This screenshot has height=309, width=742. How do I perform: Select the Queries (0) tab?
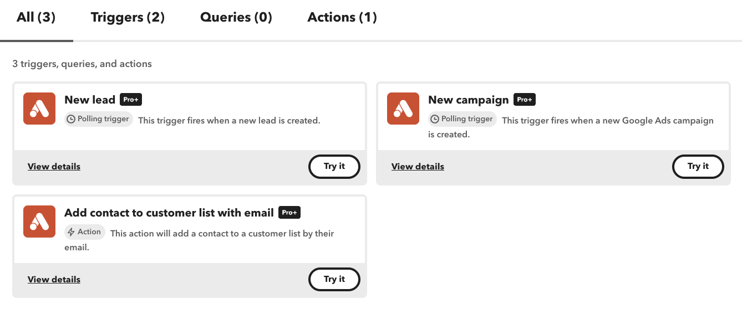click(x=236, y=18)
